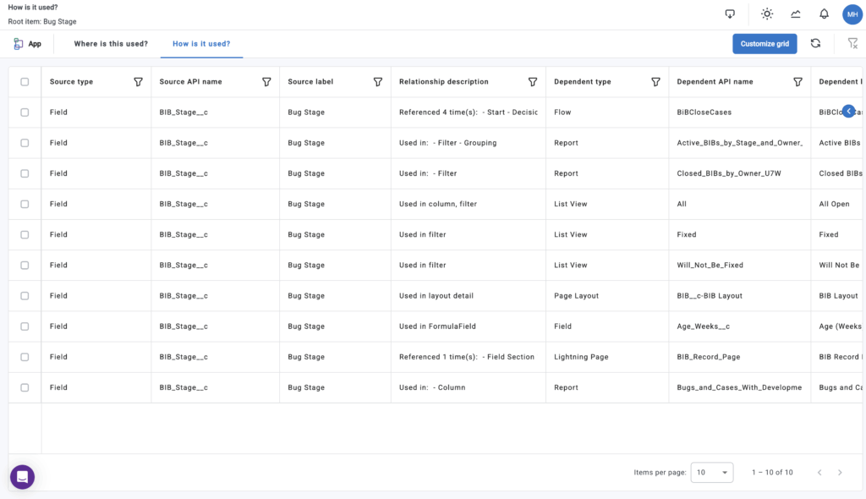Select the BiBCloseCases Flow row checkbox
866x499 pixels.
(25, 112)
